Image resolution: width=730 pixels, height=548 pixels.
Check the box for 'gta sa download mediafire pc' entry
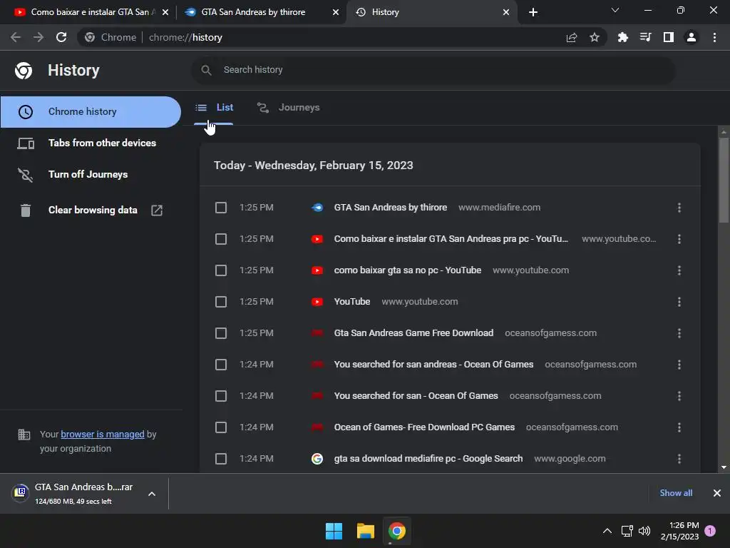(x=221, y=459)
